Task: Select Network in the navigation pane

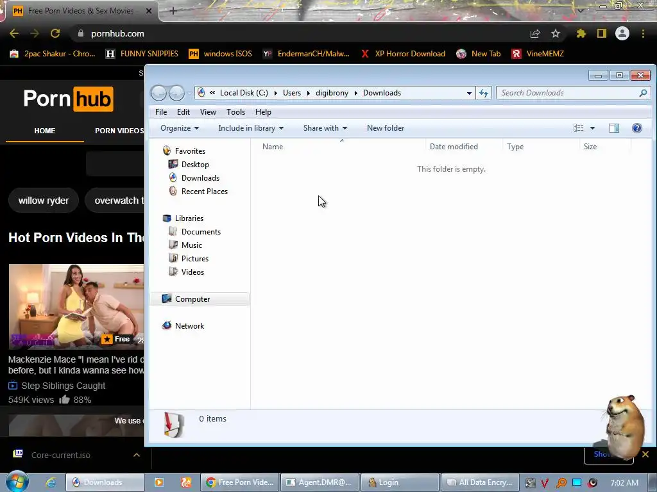Action: coord(189,326)
